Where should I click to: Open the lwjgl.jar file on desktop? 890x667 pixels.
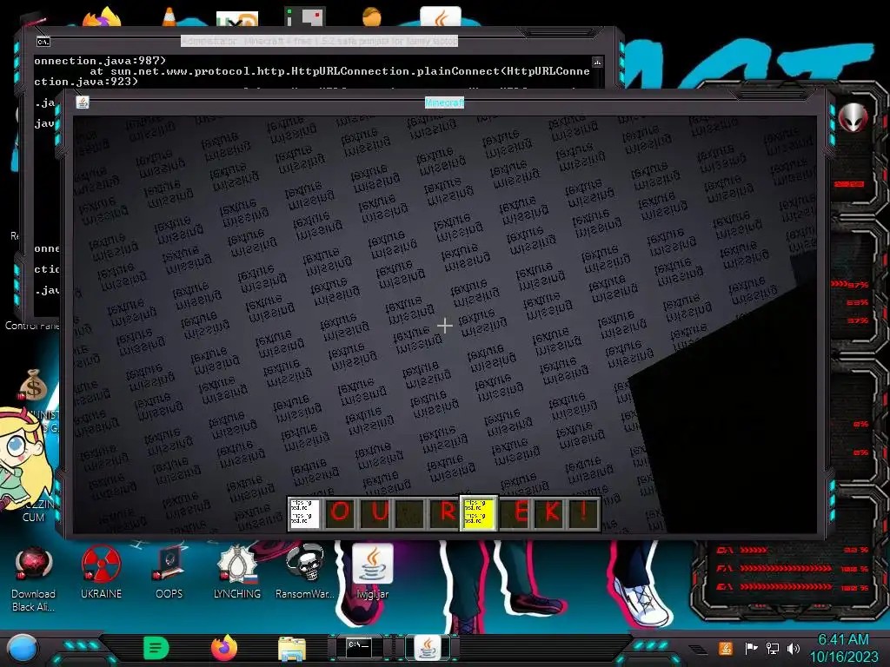tap(373, 573)
